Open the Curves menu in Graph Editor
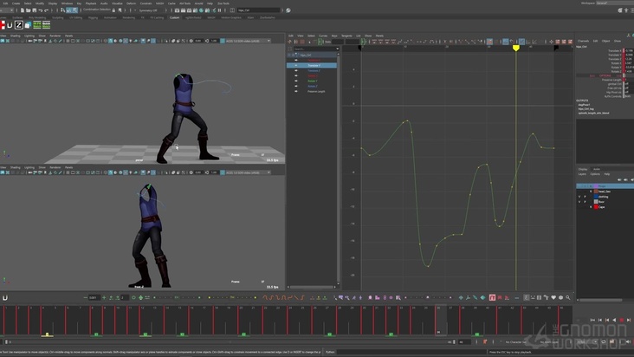This screenshot has width=634, height=357. coord(323,36)
